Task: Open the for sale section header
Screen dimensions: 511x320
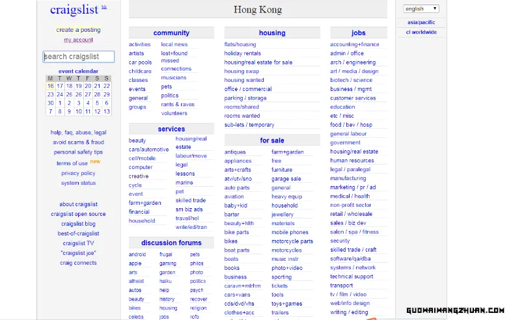Action: tap(272, 140)
